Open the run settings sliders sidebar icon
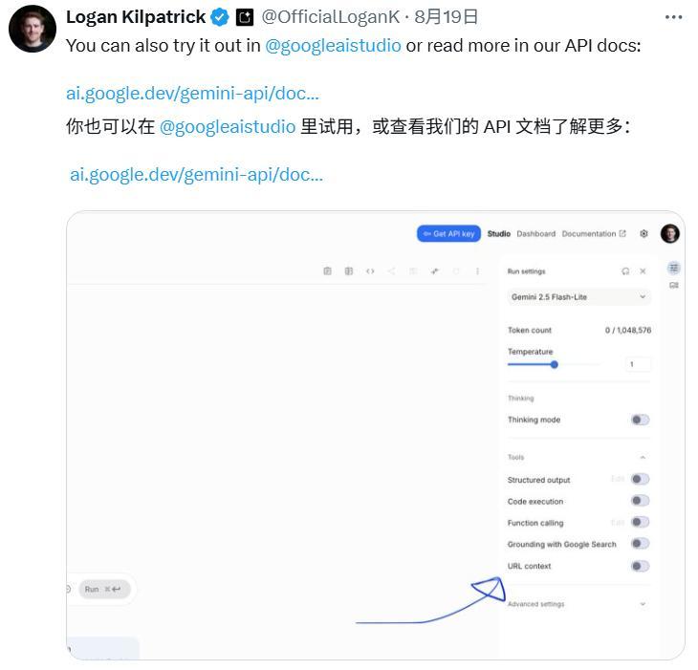This screenshot has height=670, width=698. pyautogui.click(x=673, y=268)
